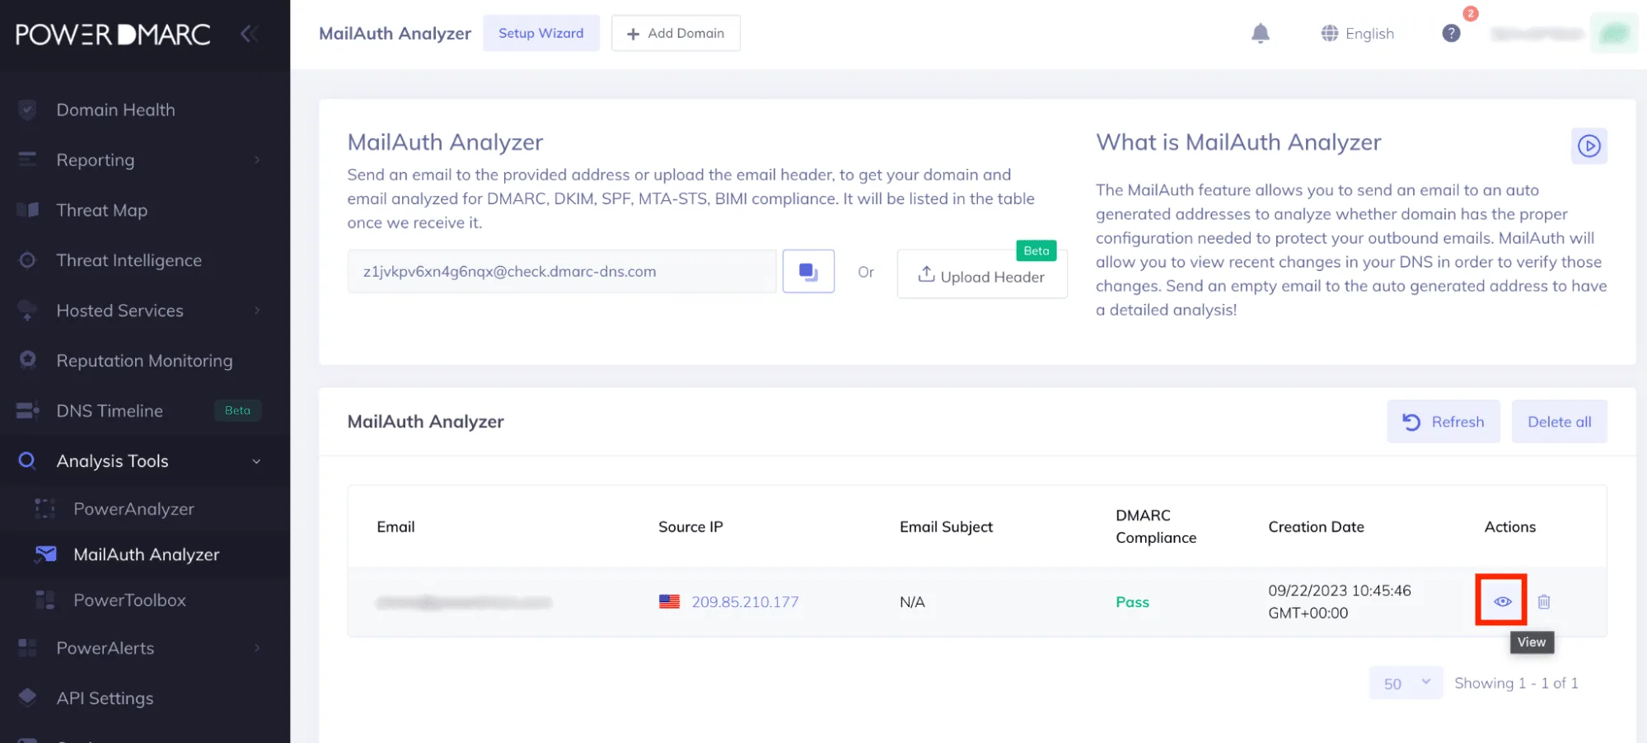Click the Domain Health shield icon
The width and height of the screenshot is (1647, 743).
coord(27,110)
